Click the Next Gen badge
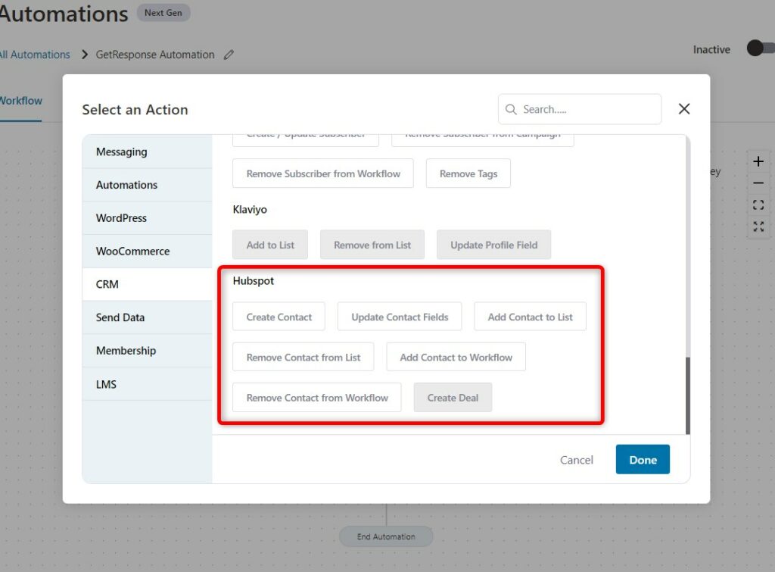The width and height of the screenshot is (775, 572). (163, 13)
